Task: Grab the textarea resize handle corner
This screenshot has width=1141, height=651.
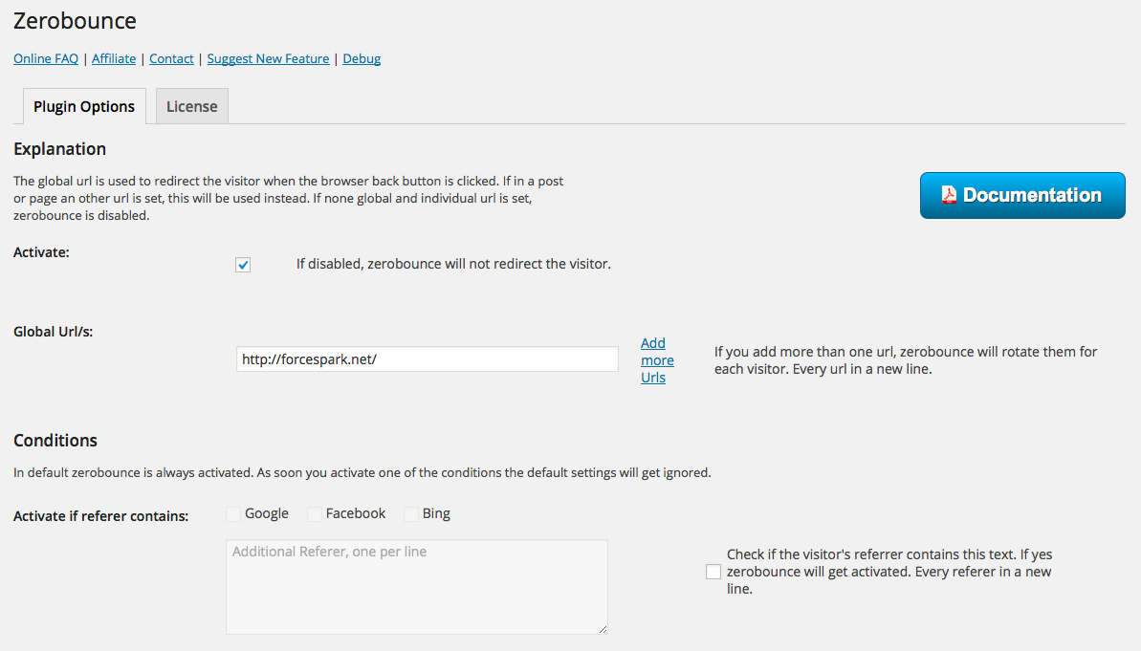Action: pyautogui.click(x=603, y=628)
